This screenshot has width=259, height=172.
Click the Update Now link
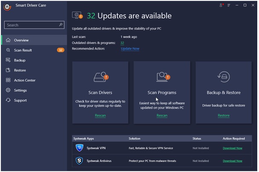130,49
